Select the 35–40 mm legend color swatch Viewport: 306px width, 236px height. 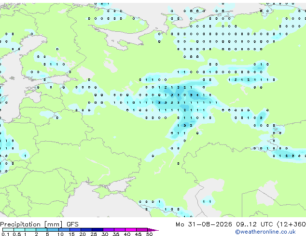120,230
